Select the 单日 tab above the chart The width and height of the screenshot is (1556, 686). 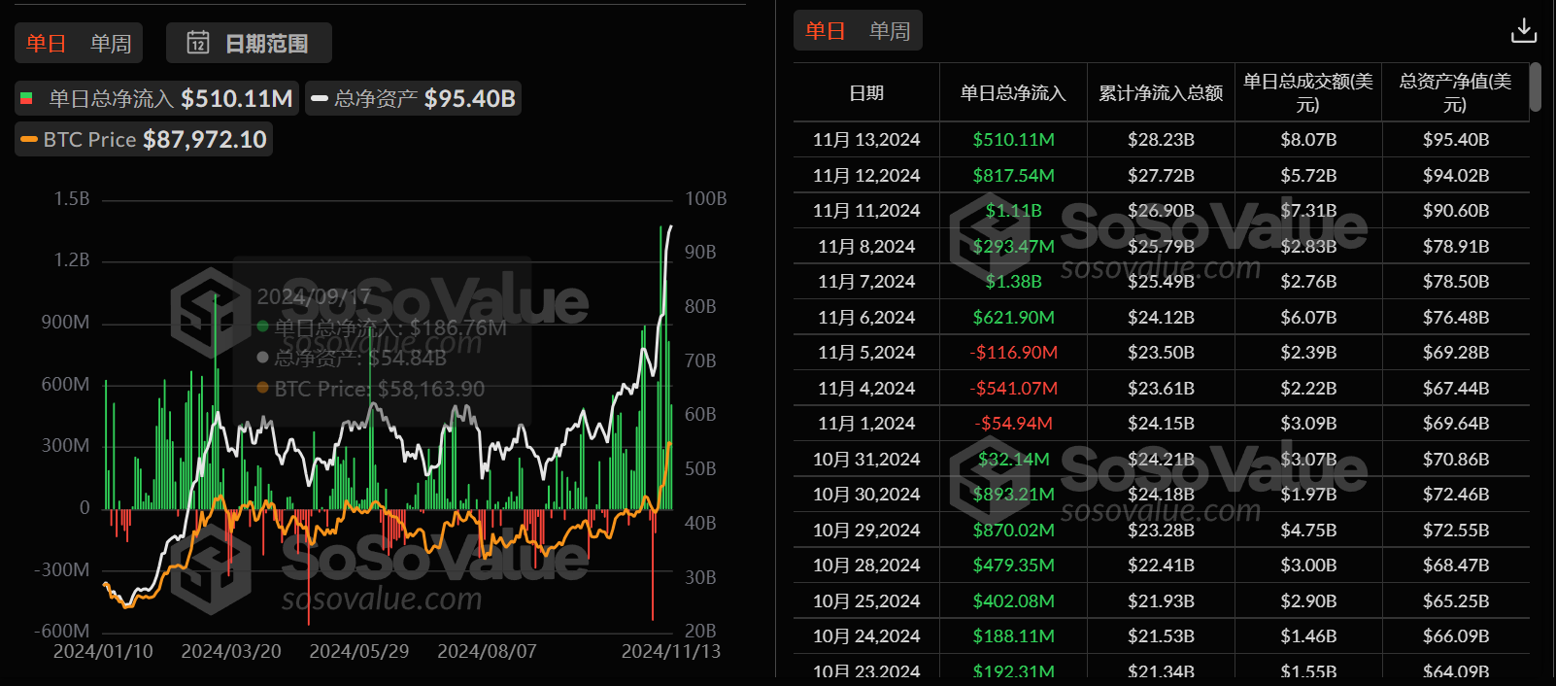[46, 43]
